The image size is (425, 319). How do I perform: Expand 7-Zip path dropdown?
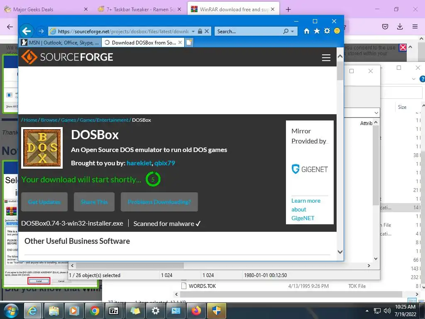[376, 113]
